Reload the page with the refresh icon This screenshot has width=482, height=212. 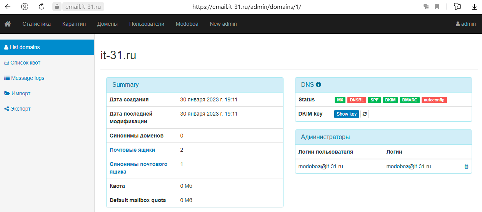click(42, 7)
